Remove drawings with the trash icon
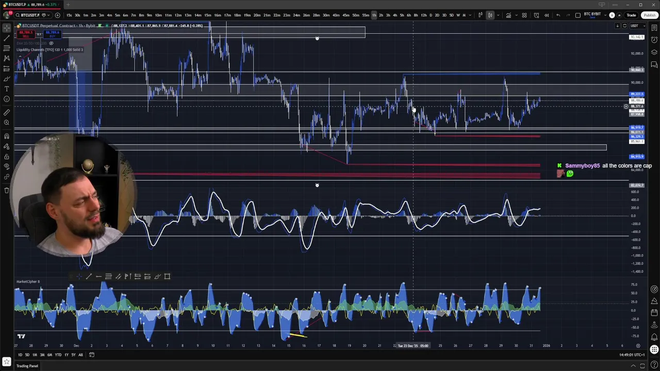The image size is (660, 371). point(7,190)
